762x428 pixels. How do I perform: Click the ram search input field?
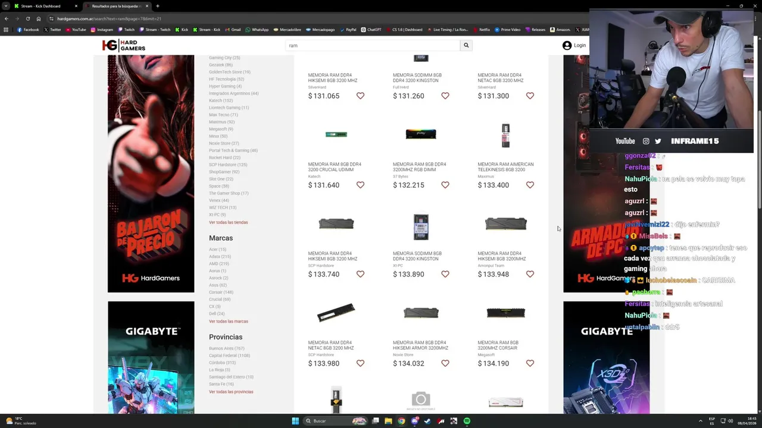pos(373,45)
